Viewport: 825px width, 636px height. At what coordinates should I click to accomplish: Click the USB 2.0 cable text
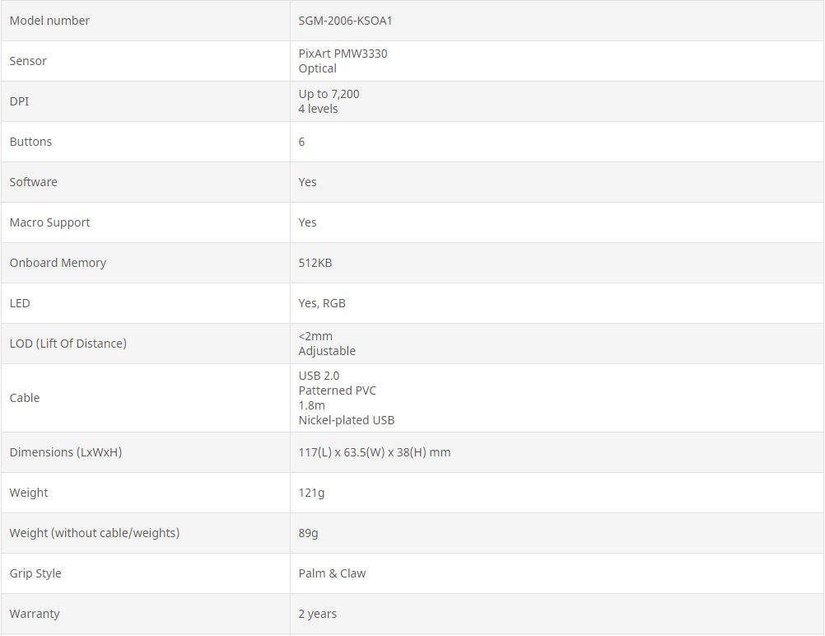(319, 376)
